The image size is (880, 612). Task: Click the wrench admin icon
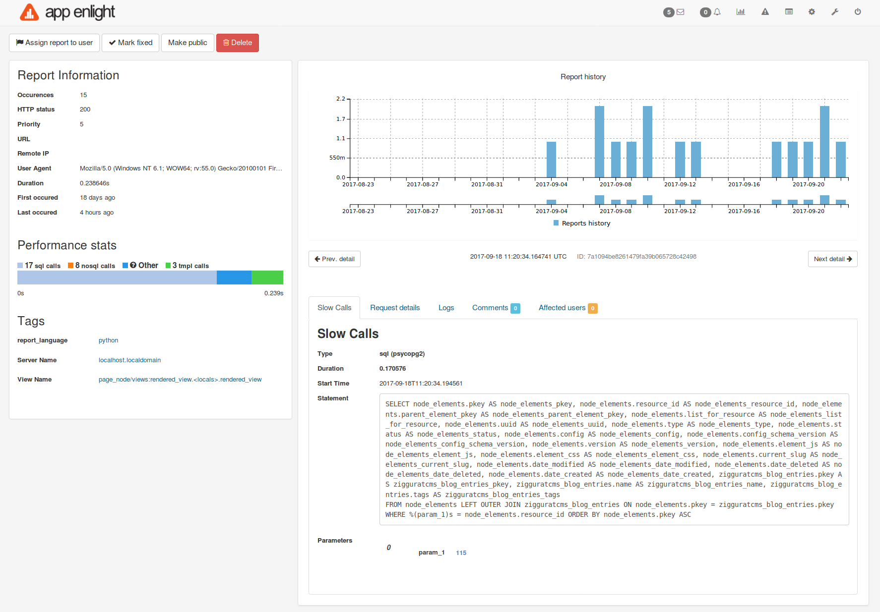coord(835,12)
